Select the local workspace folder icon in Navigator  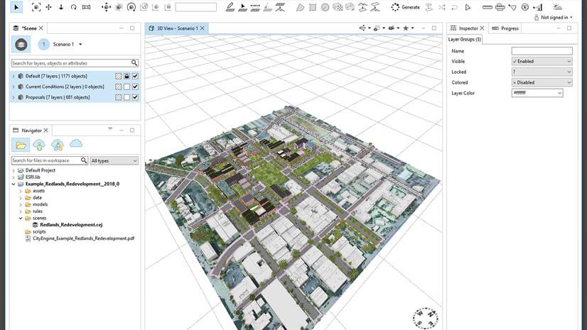21,145
